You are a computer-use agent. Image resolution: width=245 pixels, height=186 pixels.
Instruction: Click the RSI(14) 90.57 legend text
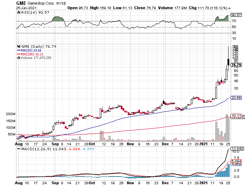click(x=35, y=12)
